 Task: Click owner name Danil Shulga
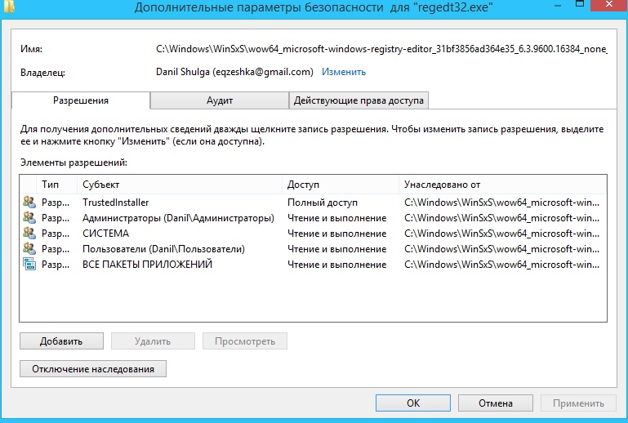tap(234, 72)
